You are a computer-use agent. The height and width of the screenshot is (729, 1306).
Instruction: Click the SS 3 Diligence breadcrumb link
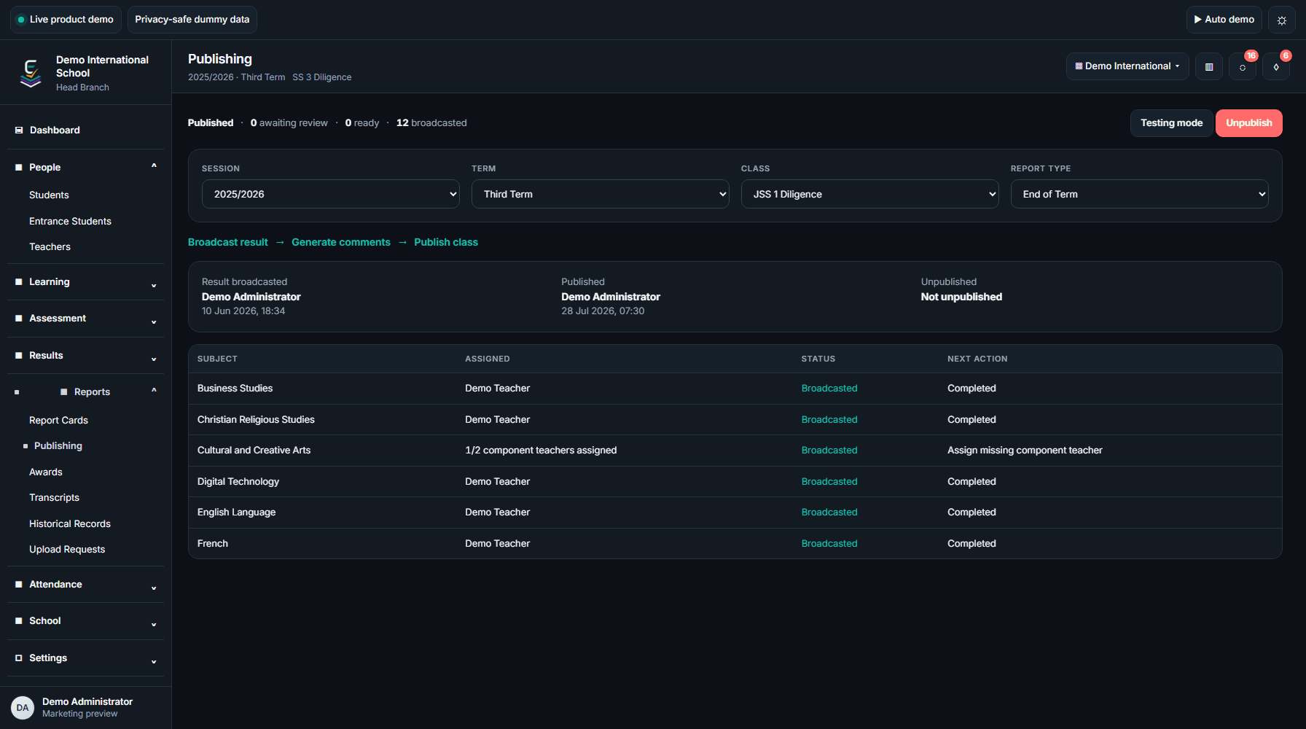click(322, 77)
